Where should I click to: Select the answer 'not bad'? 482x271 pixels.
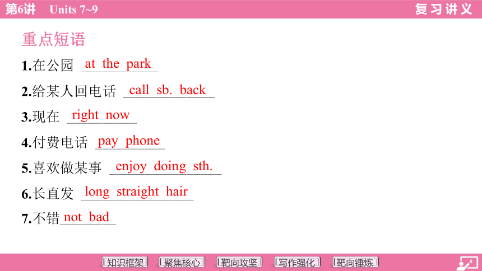click(86, 217)
